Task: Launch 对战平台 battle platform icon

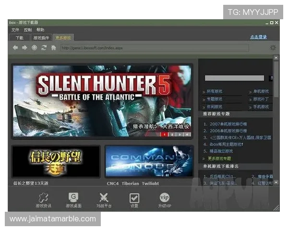Action: pyautogui.click(x=104, y=201)
